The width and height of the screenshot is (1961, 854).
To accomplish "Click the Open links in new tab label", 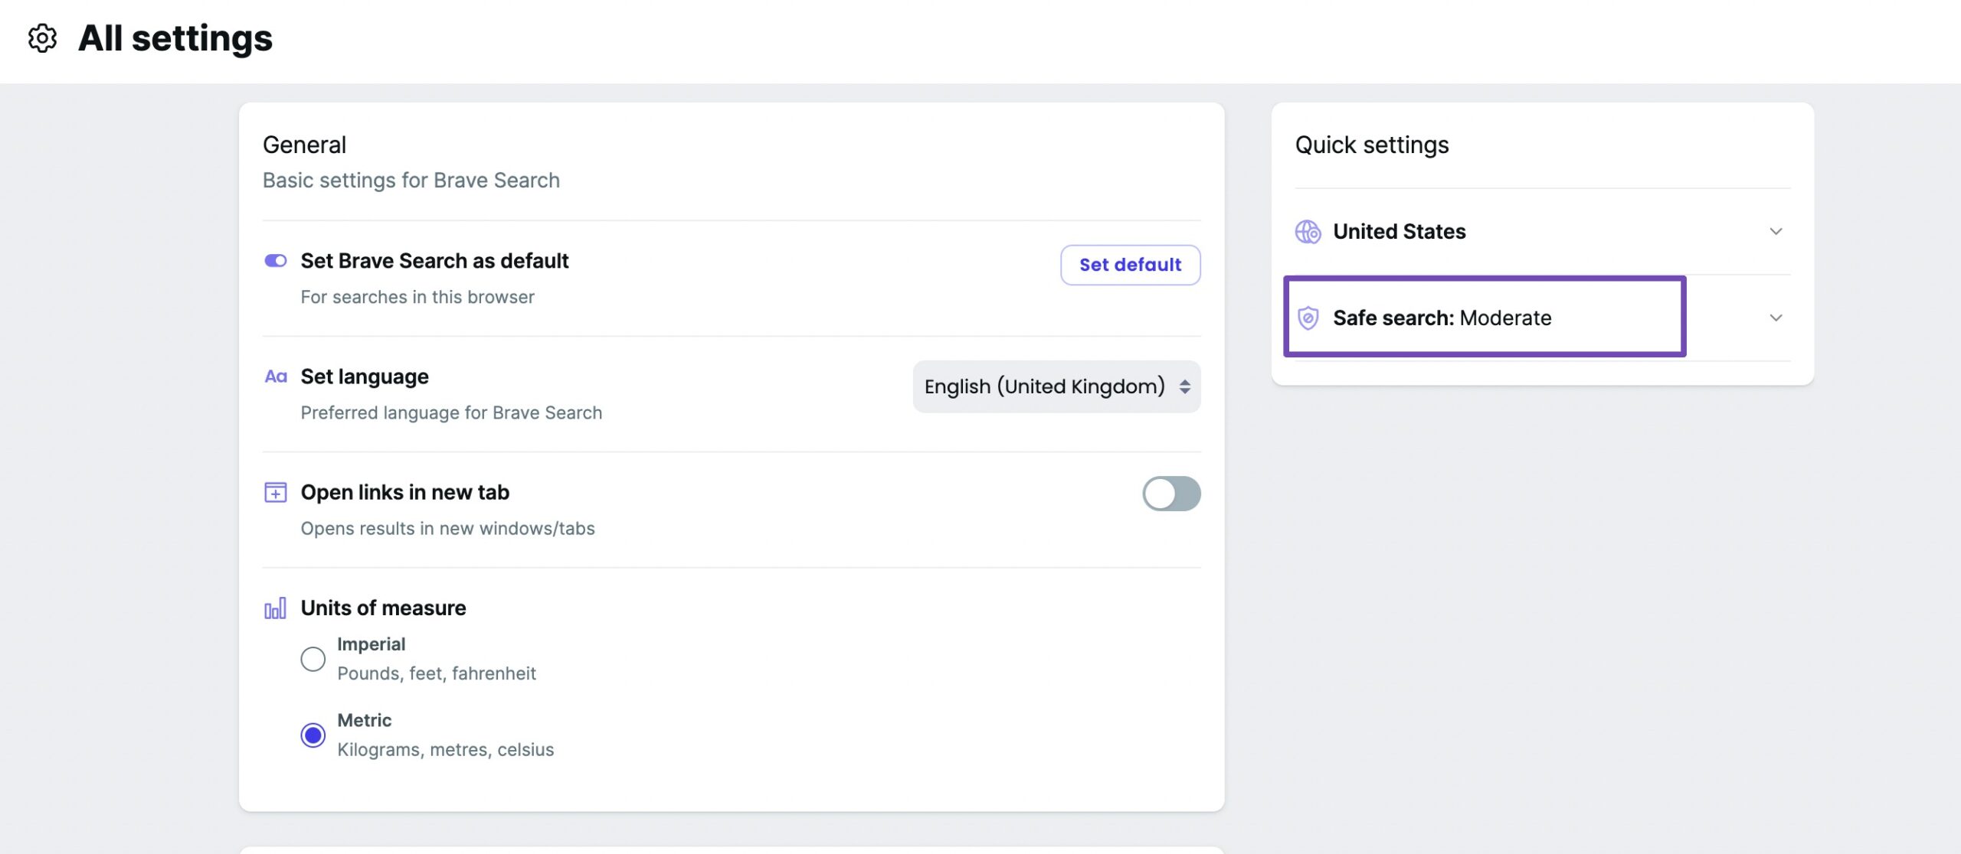I will tap(405, 492).
